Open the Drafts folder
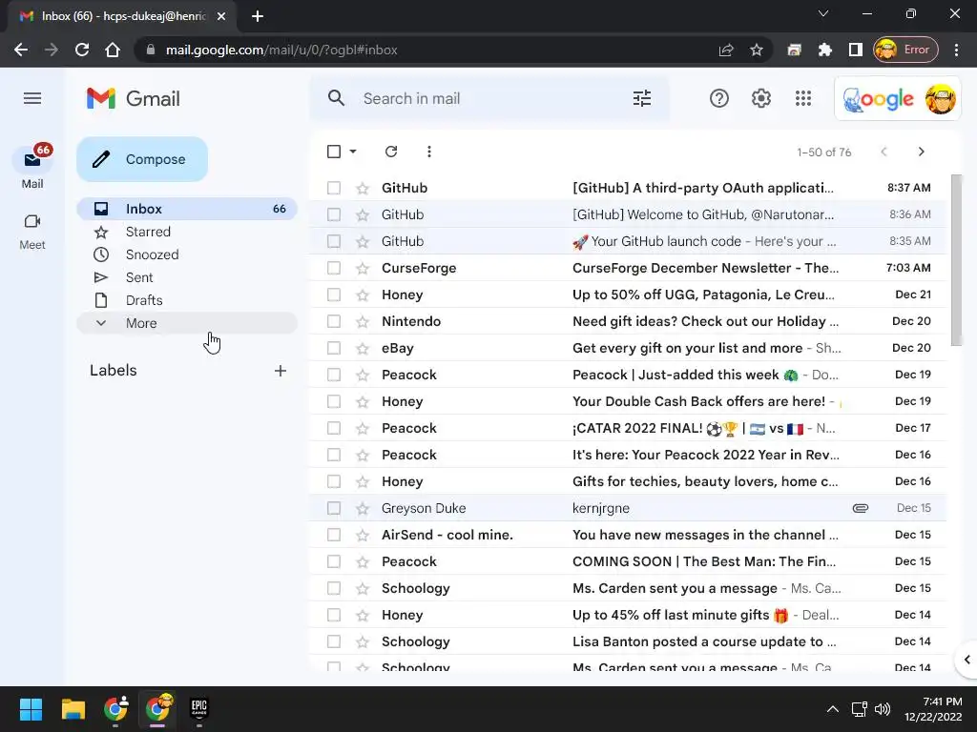Screen dimensions: 977x732 (187, 300)
